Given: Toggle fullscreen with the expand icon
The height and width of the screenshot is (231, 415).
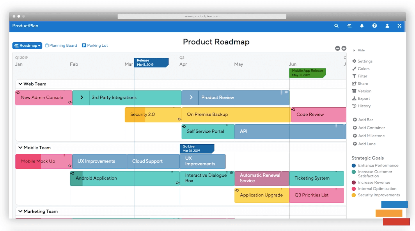Looking at the screenshot, I should (400, 26).
